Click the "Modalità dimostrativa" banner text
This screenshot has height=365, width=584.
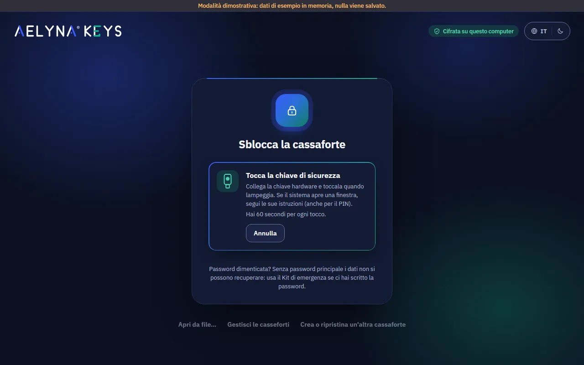click(x=292, y=6)
